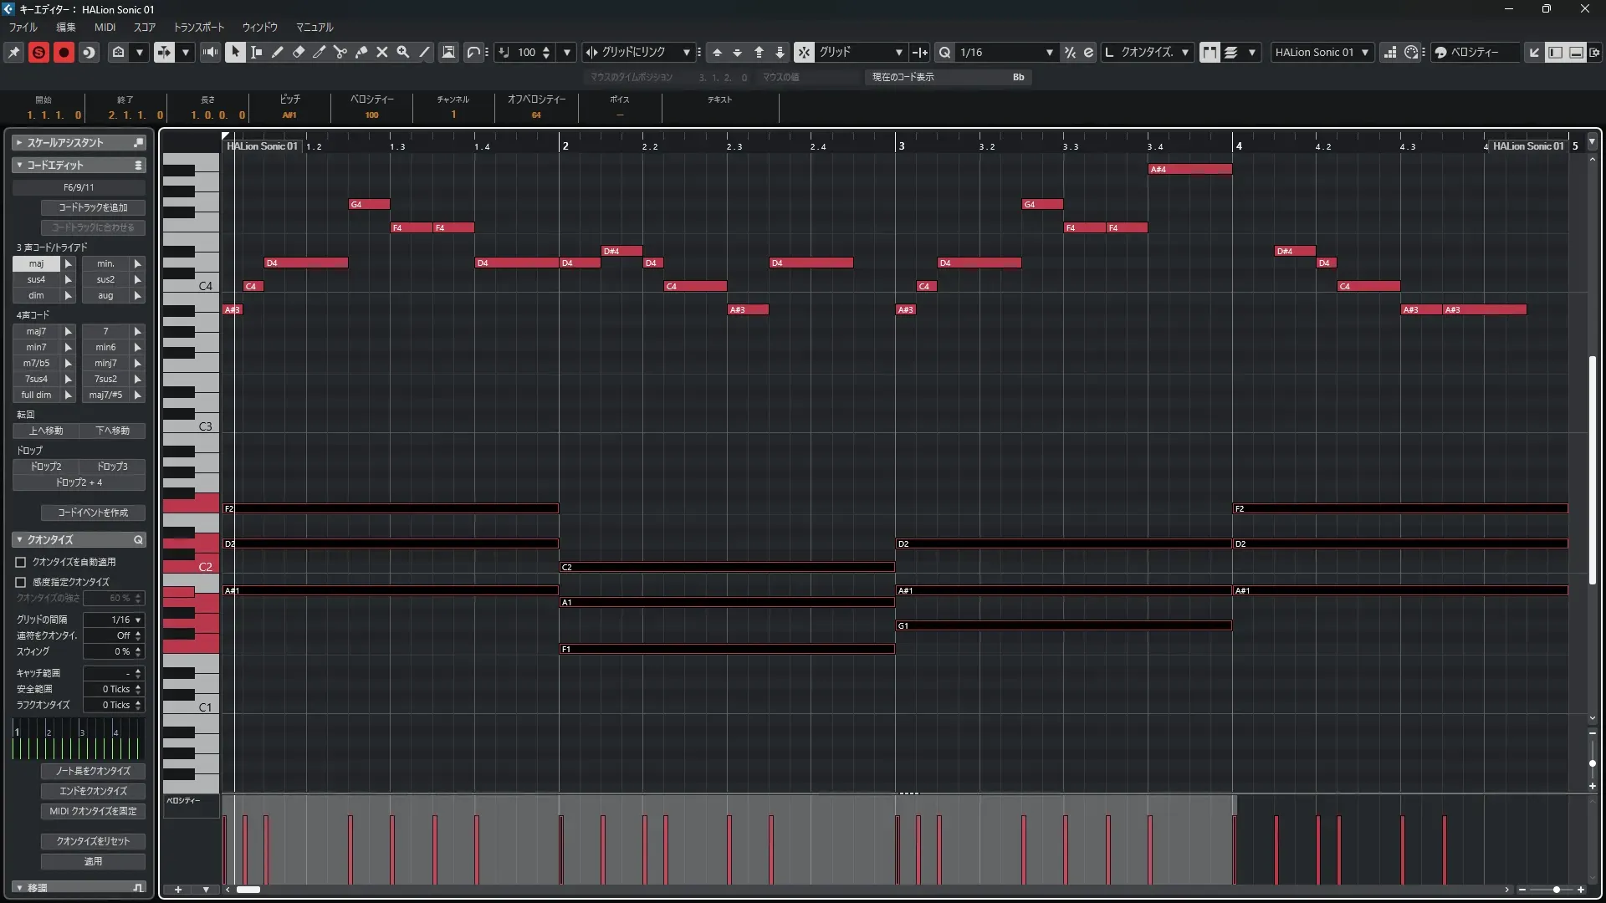Image resolution: width=1606 pixels, height=903 pixels.
Task: Open the MIDI menu
Action: click(105, 27)
